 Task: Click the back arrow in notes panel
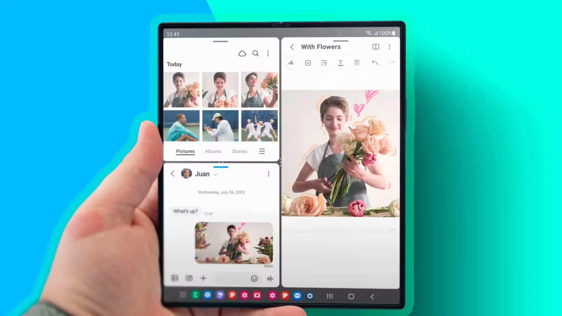292,46
